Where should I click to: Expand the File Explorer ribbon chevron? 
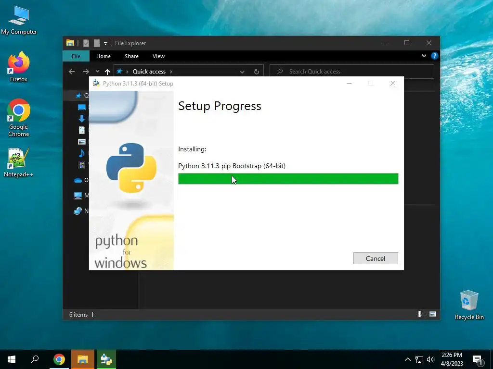[424, 56]
